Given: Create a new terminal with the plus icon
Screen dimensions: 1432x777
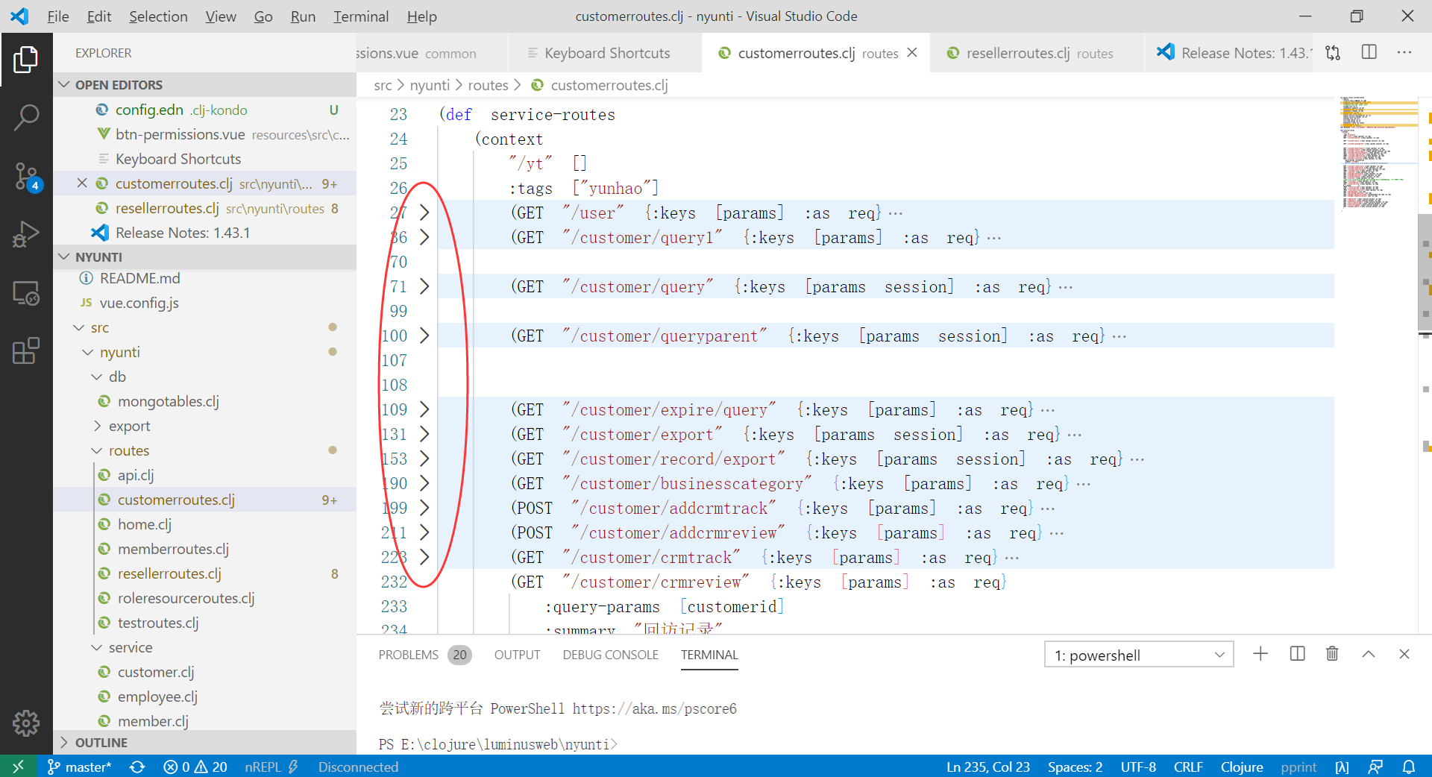Looking at the screenshot, I should pyautogui.click(x=1260, y=654).
